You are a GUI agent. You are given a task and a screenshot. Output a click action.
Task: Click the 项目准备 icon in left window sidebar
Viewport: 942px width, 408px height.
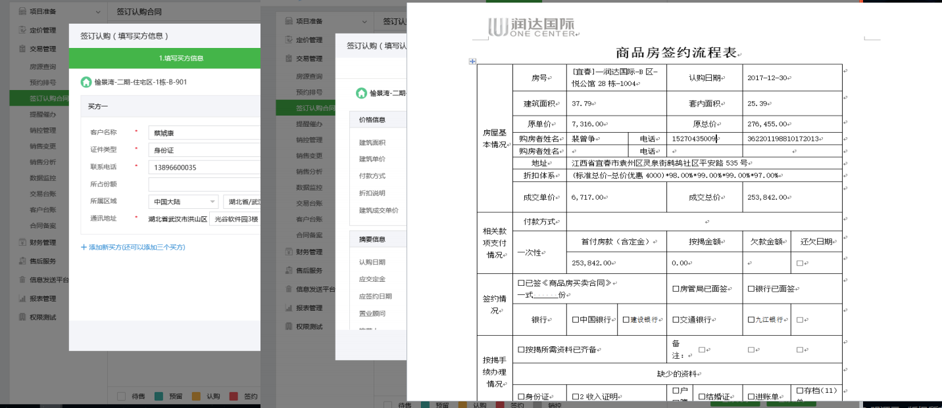22,11
